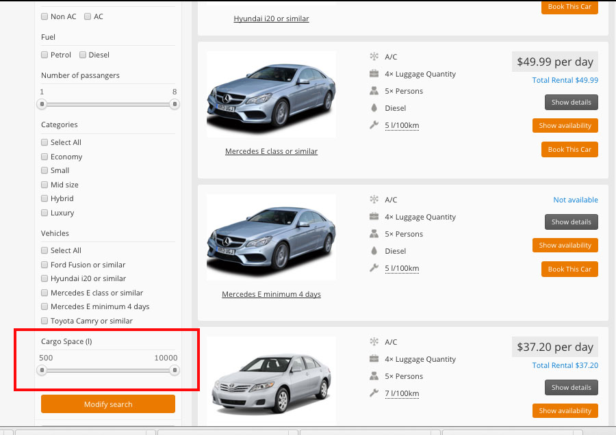Check the Hybrid category
The image size is (616, 435).
(x=44, y=198)
